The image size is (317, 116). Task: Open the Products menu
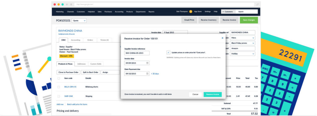click(x=130, y=12)
